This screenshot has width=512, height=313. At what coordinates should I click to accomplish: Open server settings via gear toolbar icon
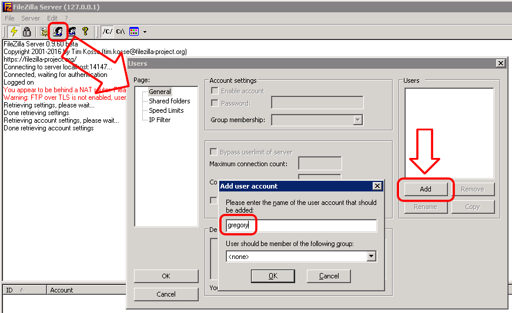click(43, 31)
